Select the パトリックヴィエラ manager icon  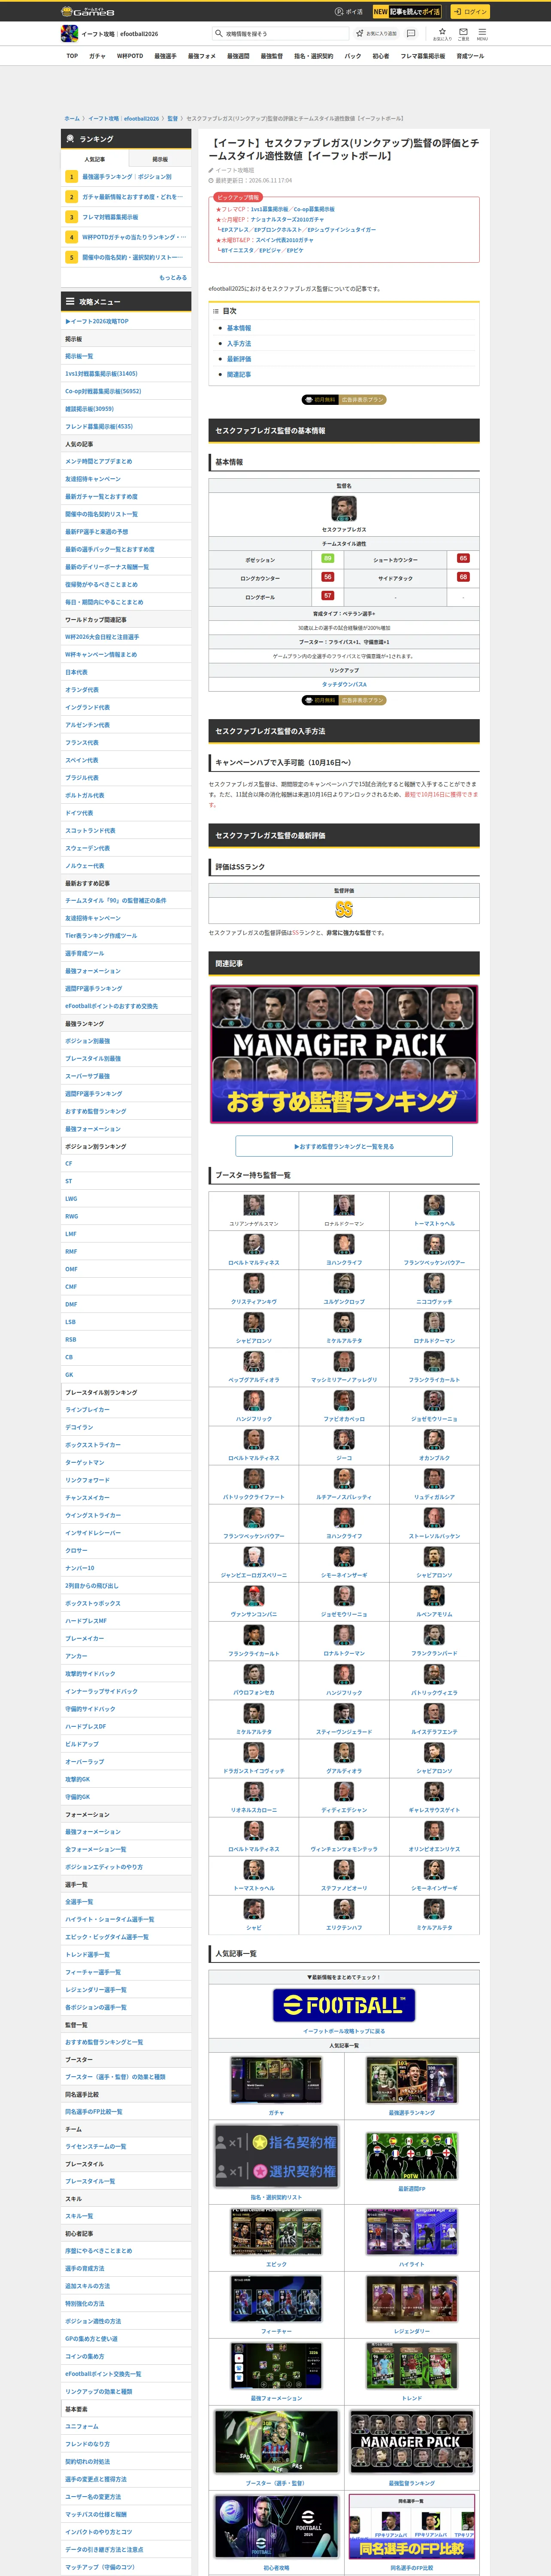[434, 1673]
